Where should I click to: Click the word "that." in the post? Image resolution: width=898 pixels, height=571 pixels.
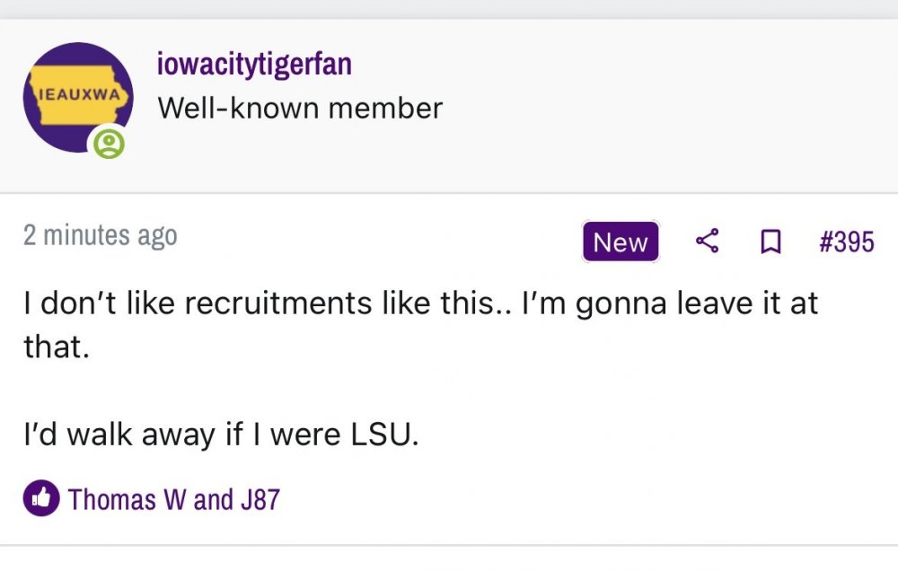point(57,347)
